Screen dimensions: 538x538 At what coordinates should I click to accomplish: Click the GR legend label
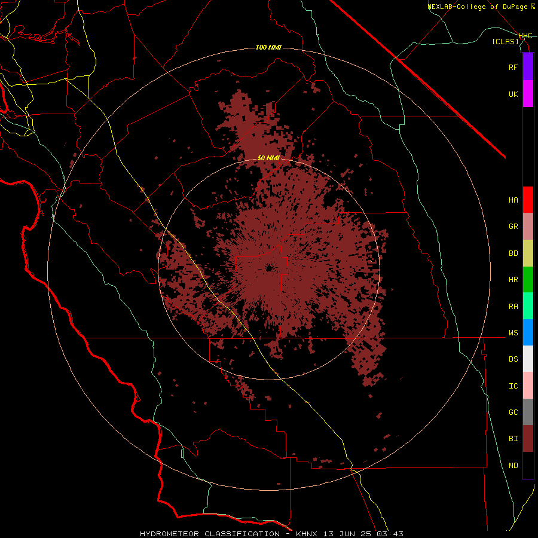[513, 227]
